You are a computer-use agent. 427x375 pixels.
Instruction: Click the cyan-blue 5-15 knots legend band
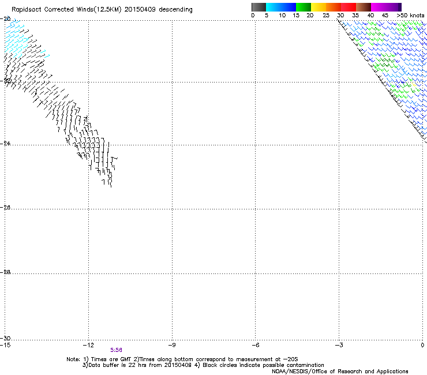(x=281, y=7)
